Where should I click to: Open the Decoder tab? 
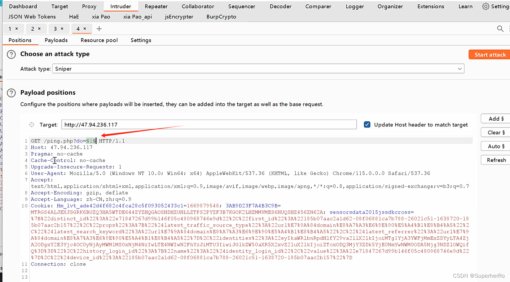point(281,6)
